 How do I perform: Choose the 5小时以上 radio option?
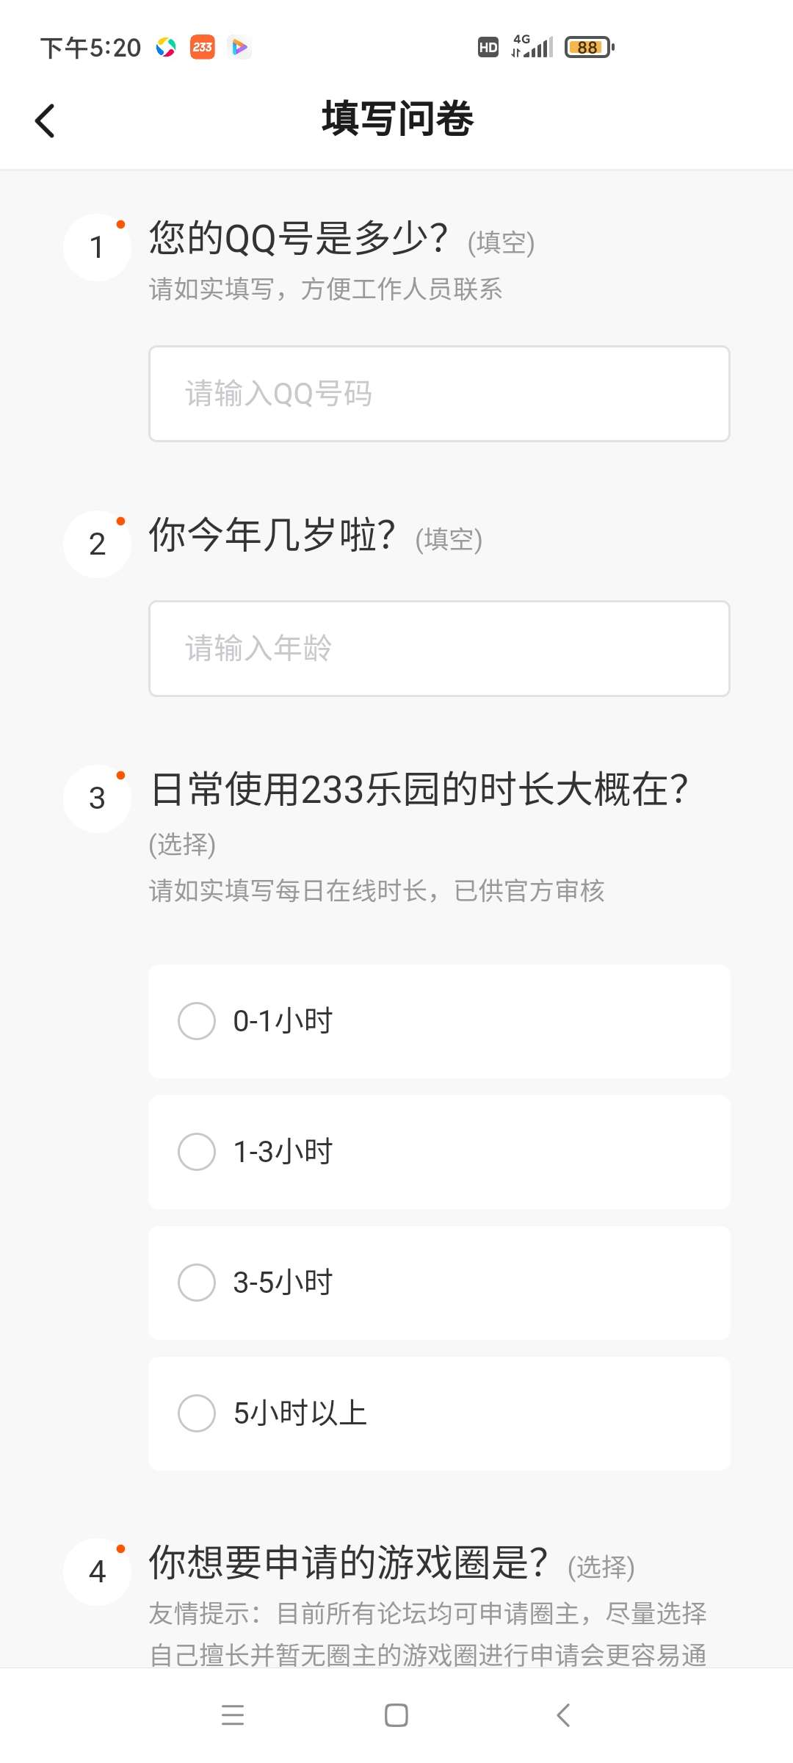197,1413
